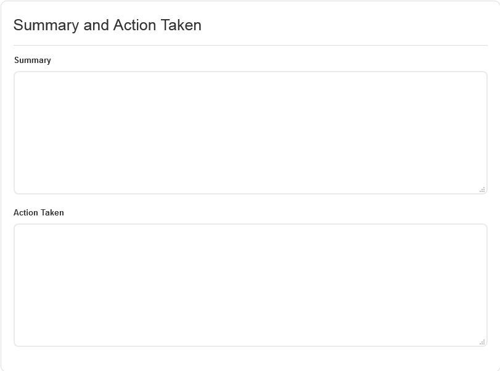Click the divider line under the heading
500x371 pixels.
[x=250, y=45]
